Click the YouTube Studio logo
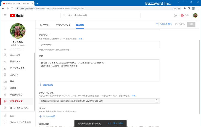 click(x=17, y=15)
